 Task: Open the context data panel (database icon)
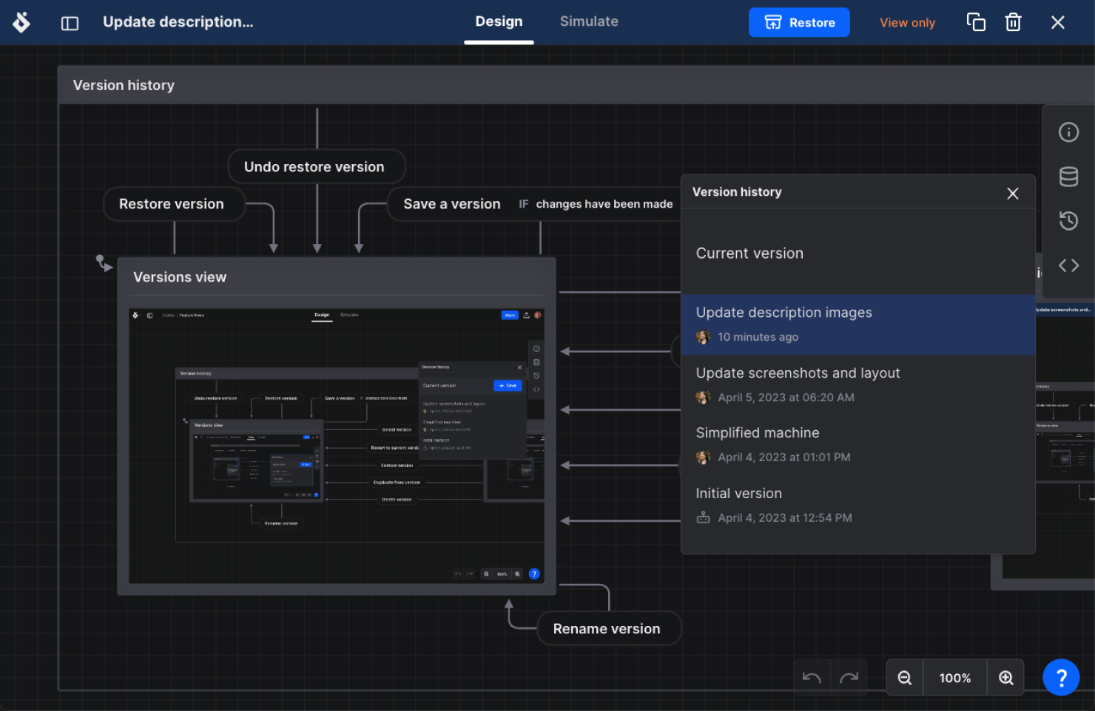(x=1068, y=176)
